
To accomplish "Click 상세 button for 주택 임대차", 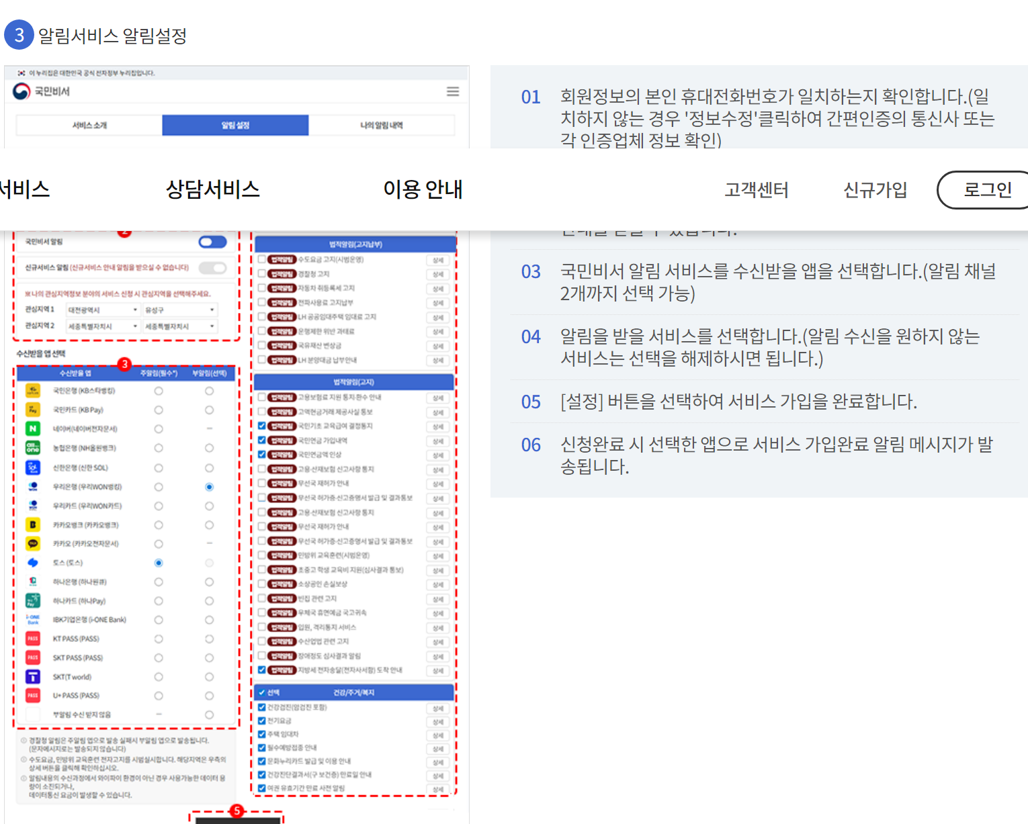I will pos(438,735).
